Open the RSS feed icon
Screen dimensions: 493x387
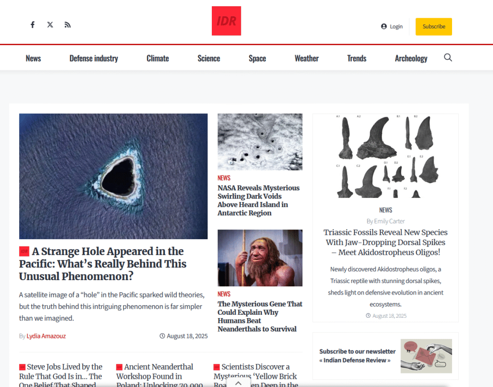[67, 25]
